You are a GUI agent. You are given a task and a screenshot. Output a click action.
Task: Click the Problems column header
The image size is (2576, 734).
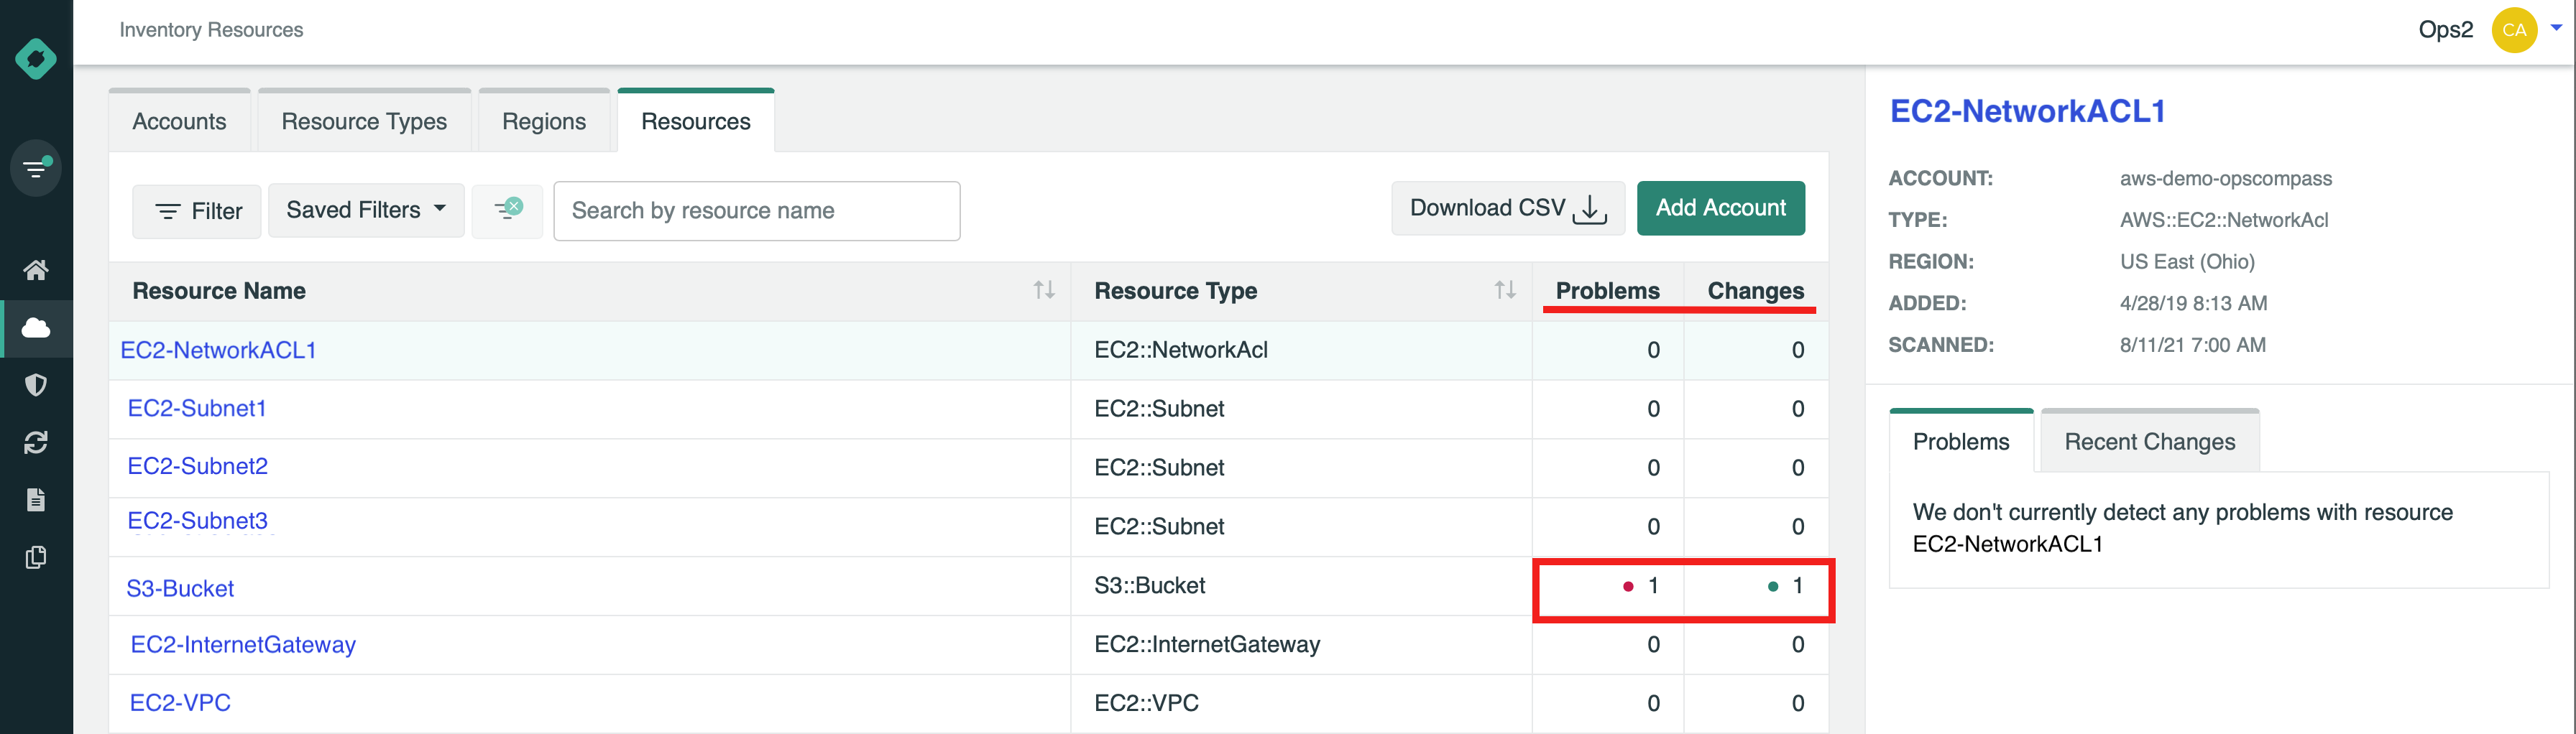(1607, 291)
